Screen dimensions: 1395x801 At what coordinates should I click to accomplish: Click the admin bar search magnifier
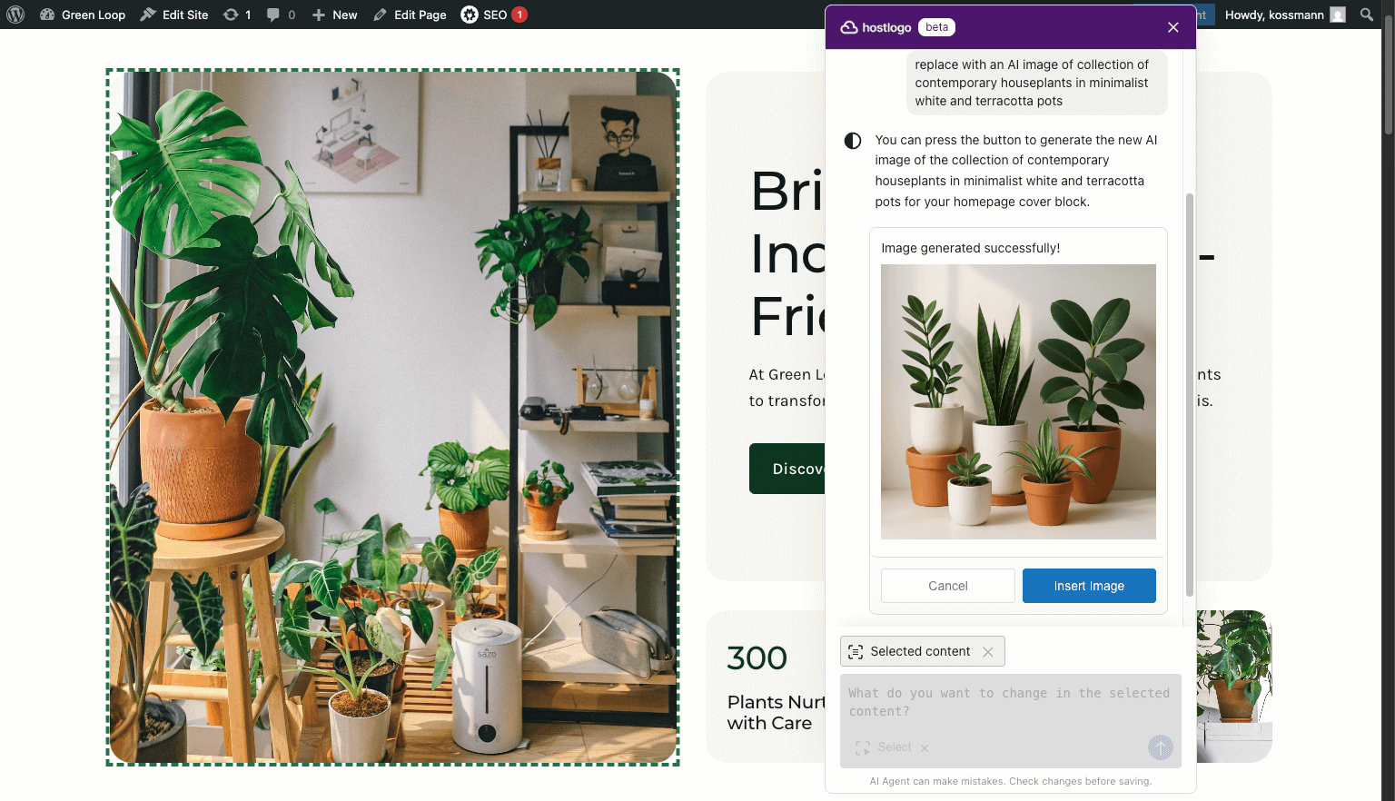coord(1367,15)
